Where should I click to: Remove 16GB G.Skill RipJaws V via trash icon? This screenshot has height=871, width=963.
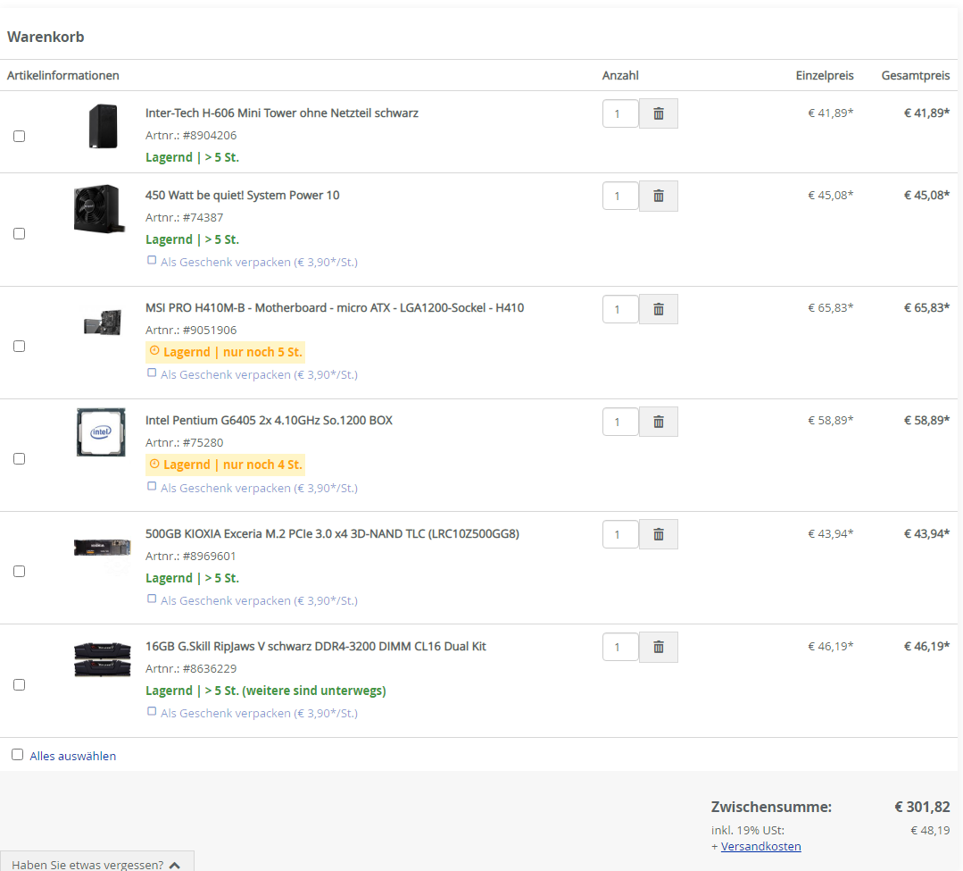point(659,648)
